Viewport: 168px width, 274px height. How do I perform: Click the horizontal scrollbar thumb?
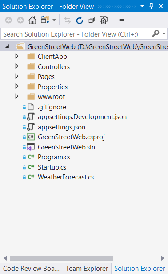[x=61, y=258]
